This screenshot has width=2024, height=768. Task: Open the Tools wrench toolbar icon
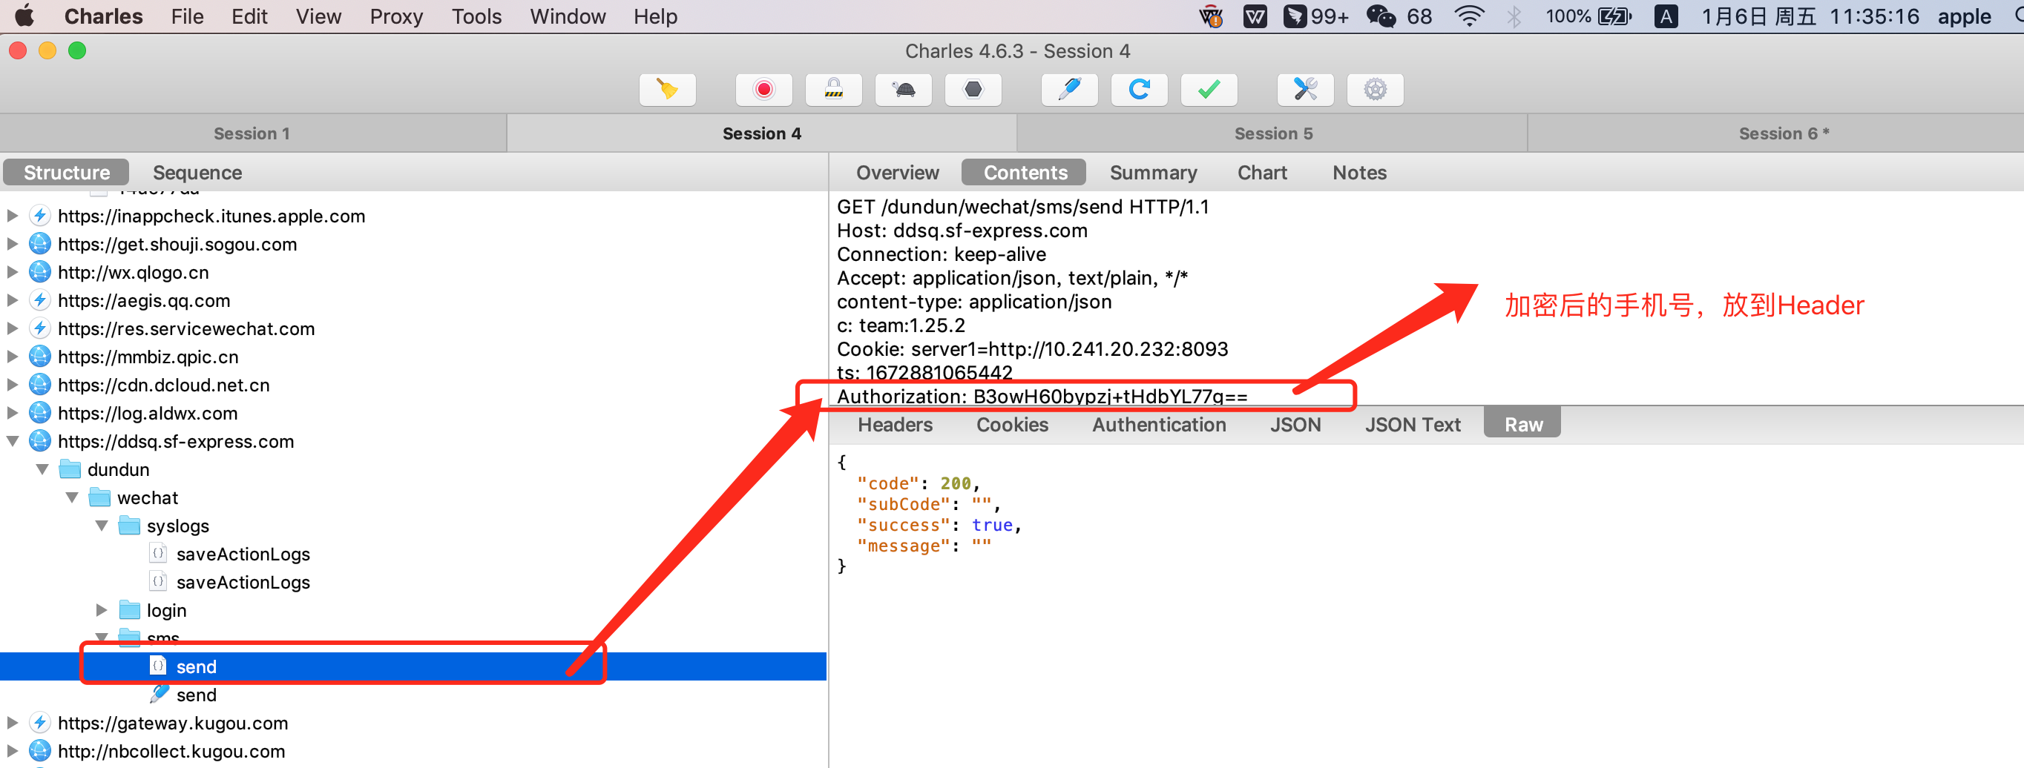coord(1306,90)
